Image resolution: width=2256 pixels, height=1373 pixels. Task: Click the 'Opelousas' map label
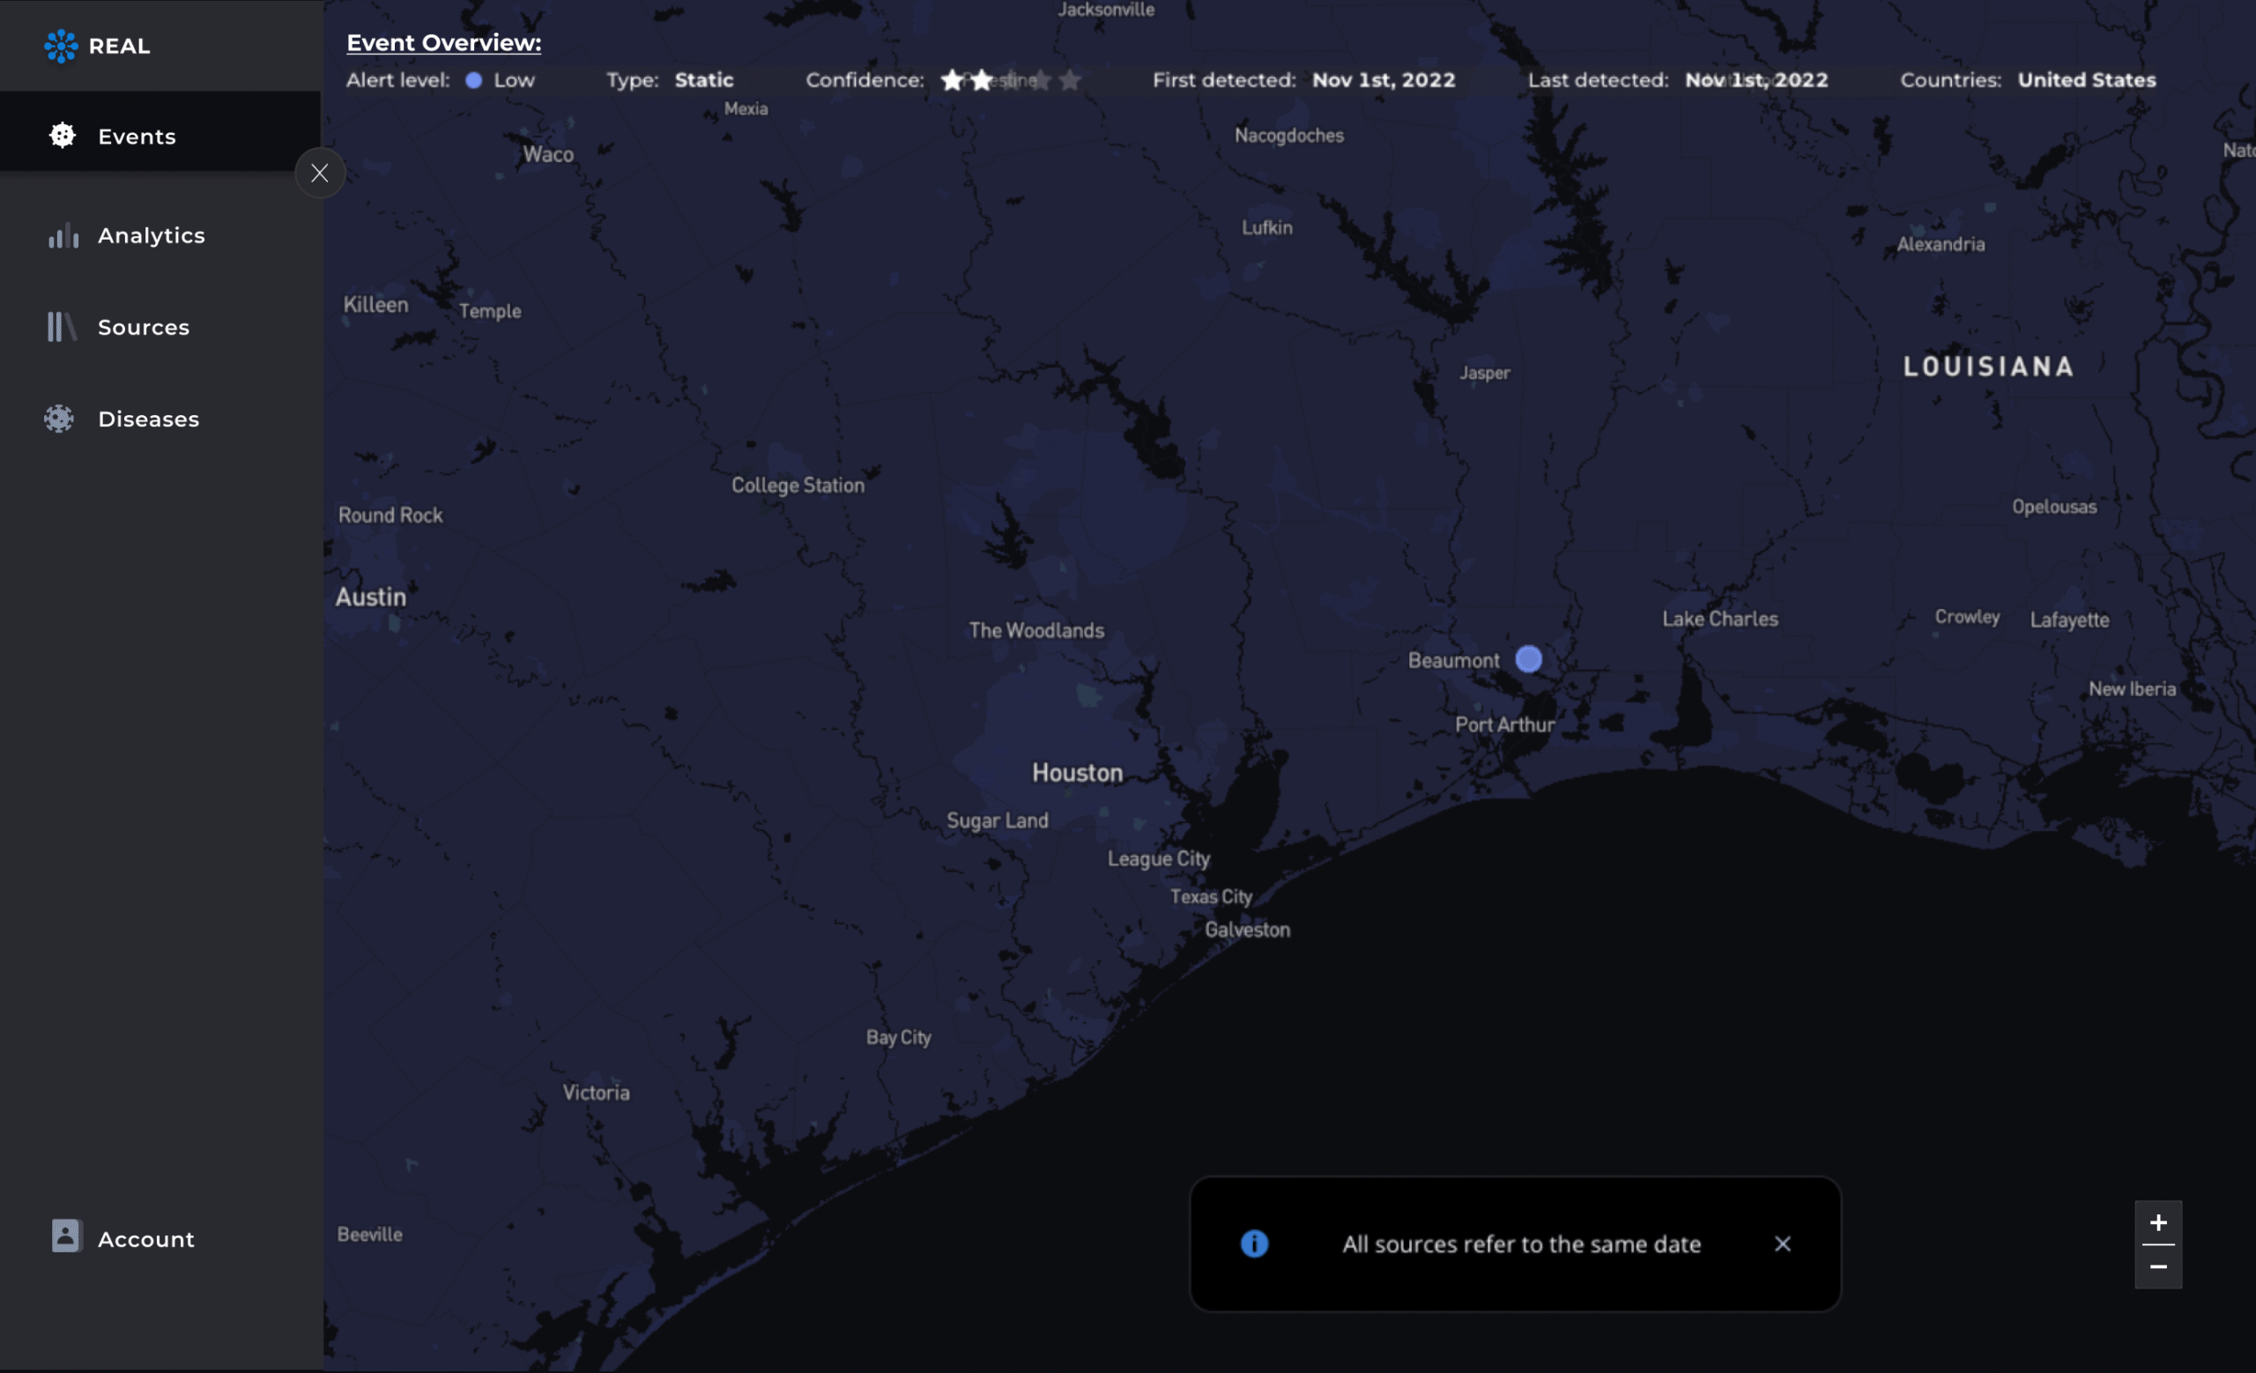coord(2053,506)
